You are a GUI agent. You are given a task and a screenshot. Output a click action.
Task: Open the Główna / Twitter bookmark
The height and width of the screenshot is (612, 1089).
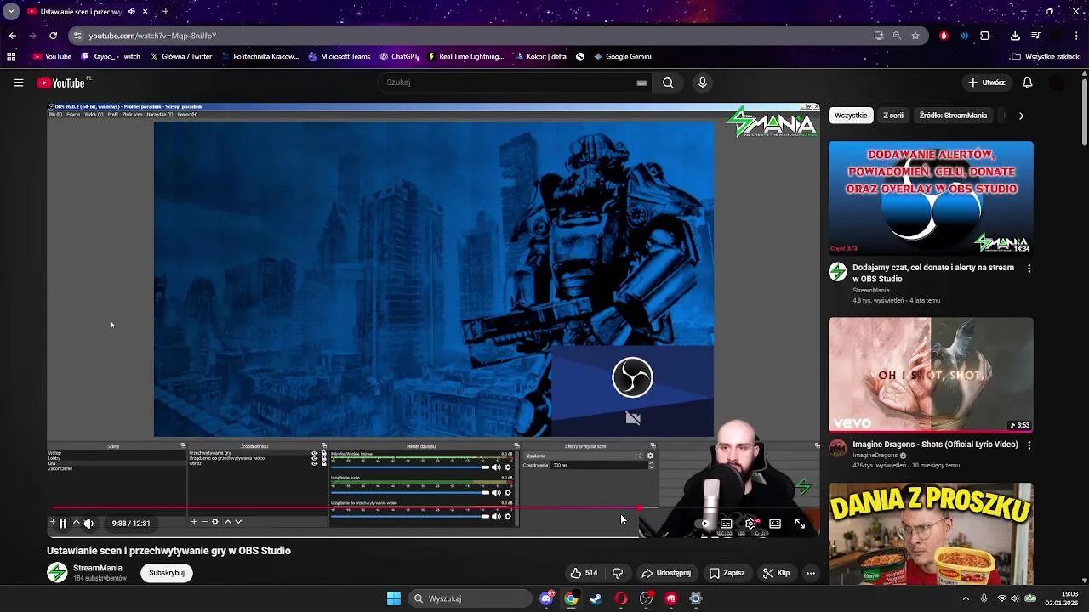coord(181,57)
